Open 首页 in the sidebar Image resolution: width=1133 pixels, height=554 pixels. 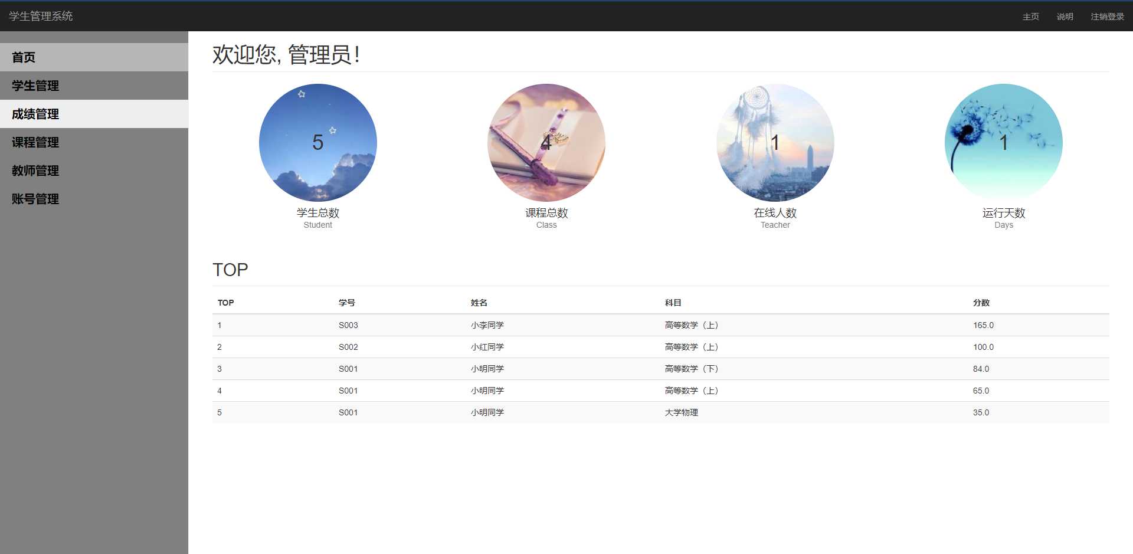coord(94,57)
